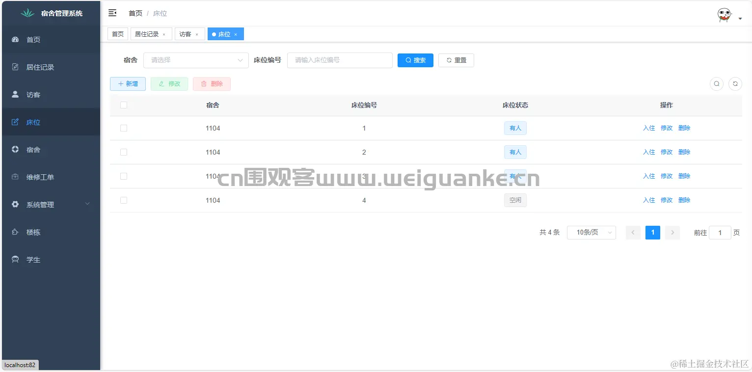Check the row for bed number 2
The height and width of the screenshot is (372, 752).
coord(124,152)
